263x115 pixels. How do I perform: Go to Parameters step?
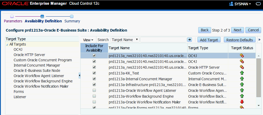[13, 21]
